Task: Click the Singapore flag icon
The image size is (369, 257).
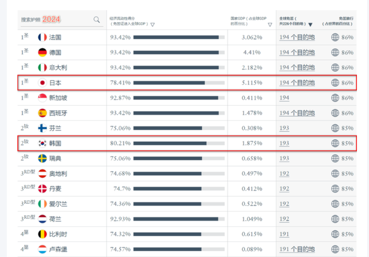Action: tap(42, 98)
